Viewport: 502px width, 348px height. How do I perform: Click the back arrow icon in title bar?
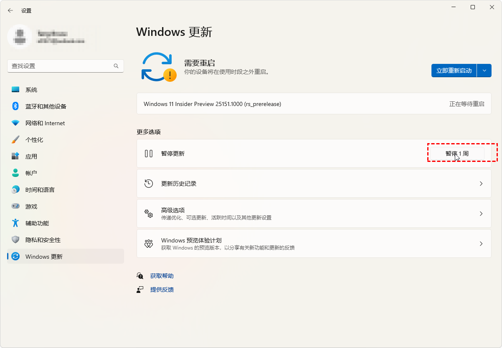(x=10, y=10)
